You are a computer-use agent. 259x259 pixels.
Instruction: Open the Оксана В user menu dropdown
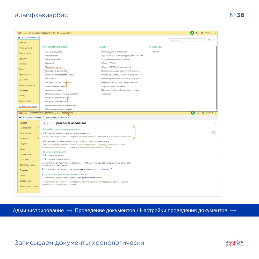[x=208, y=33]
